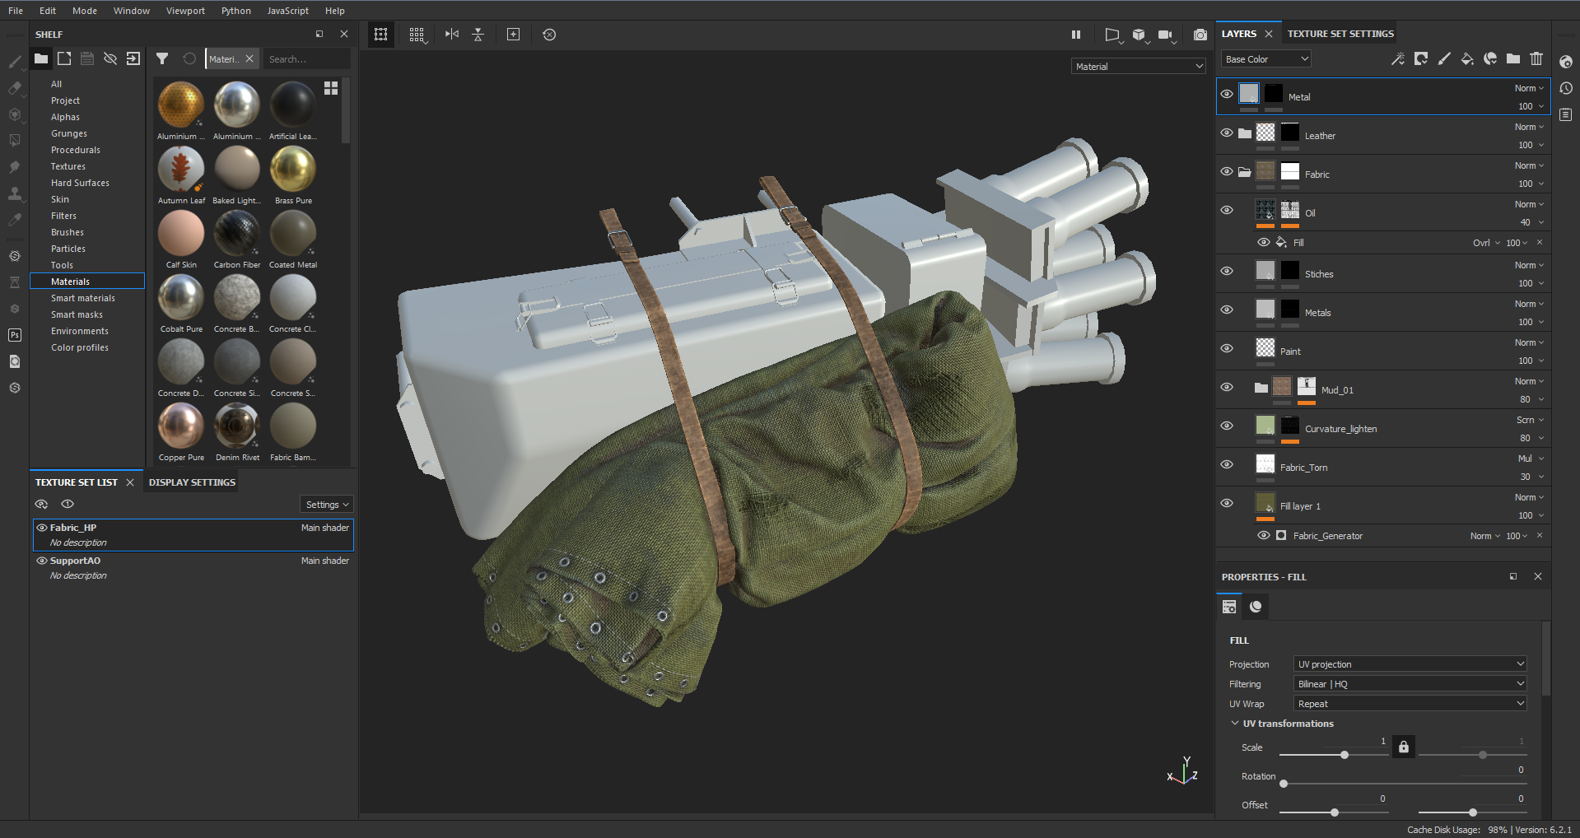
Task: Select Smart materials in shelf categories
Action: [x=83, y=298]
